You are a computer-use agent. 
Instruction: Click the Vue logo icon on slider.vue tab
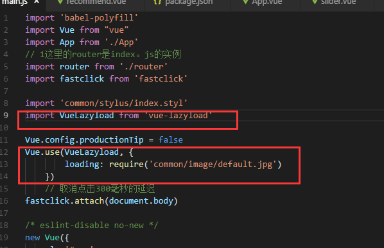click(315, 2)
